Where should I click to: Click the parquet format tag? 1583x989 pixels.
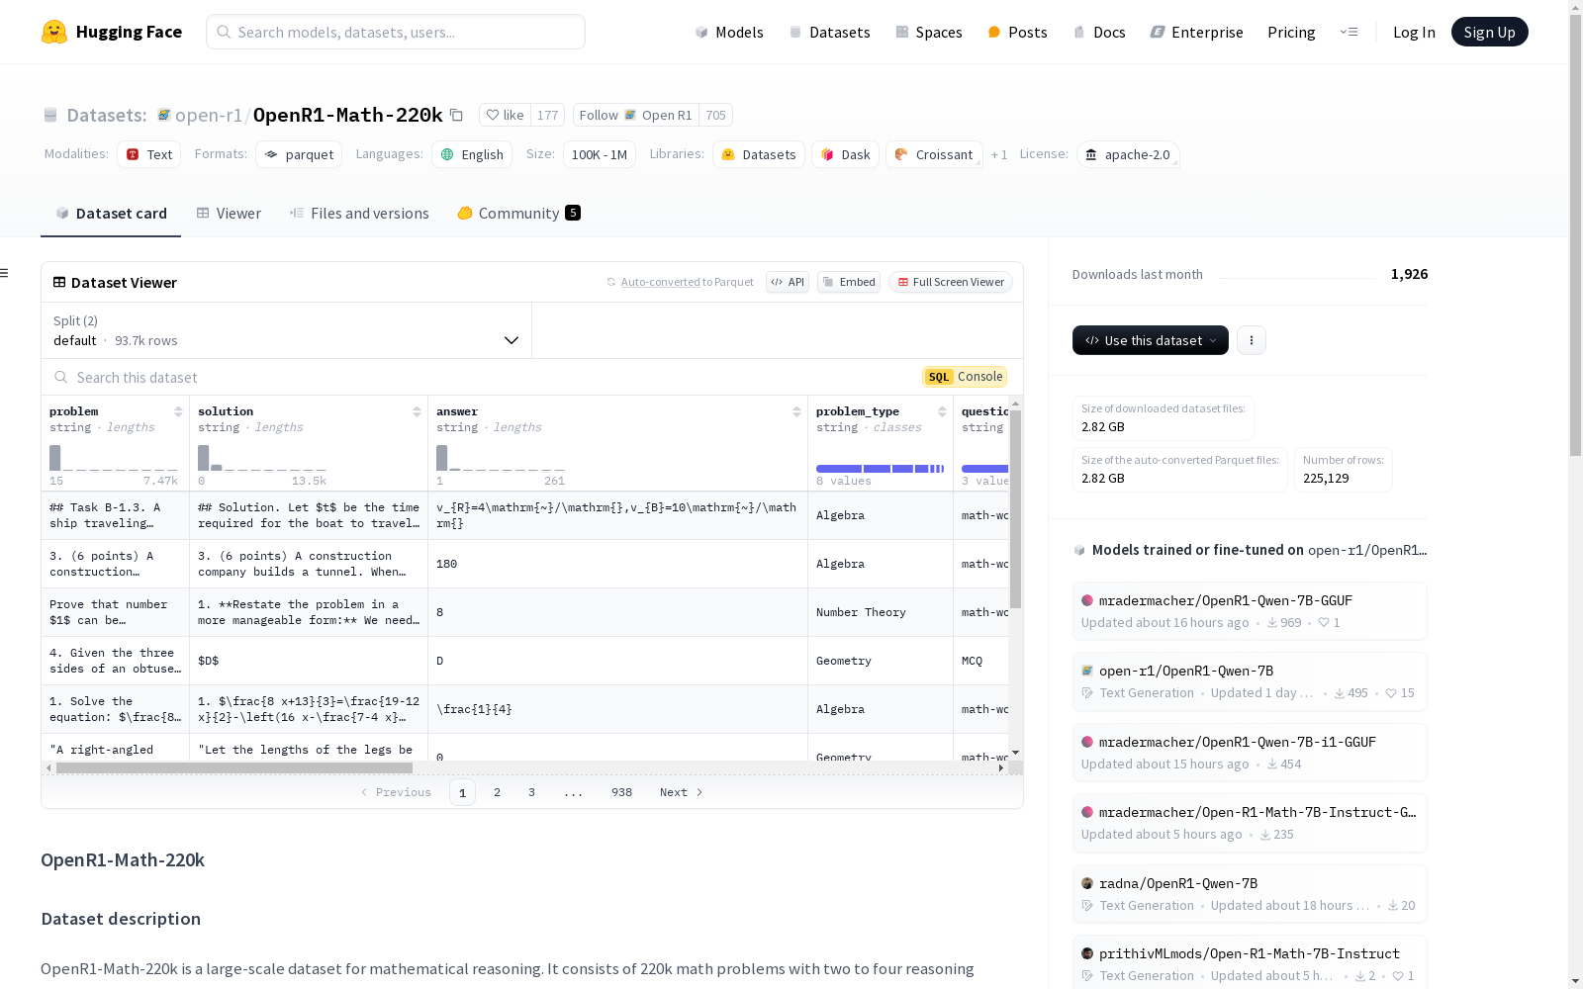click(x=299, y=154)
